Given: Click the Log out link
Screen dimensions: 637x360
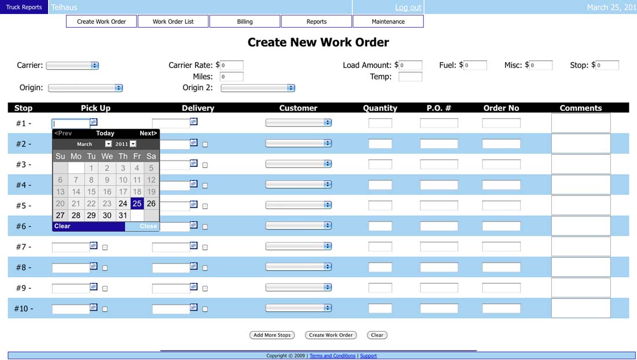Looking at the screenshot, I should coord(408,8).
